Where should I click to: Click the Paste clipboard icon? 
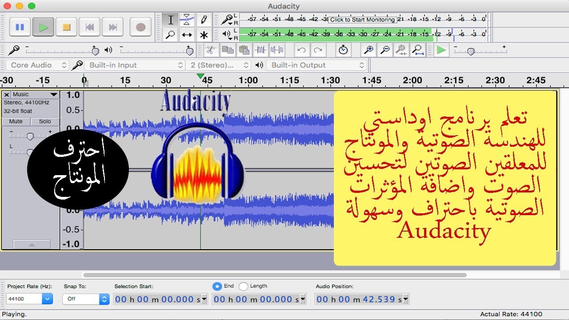tap(244, 50)
